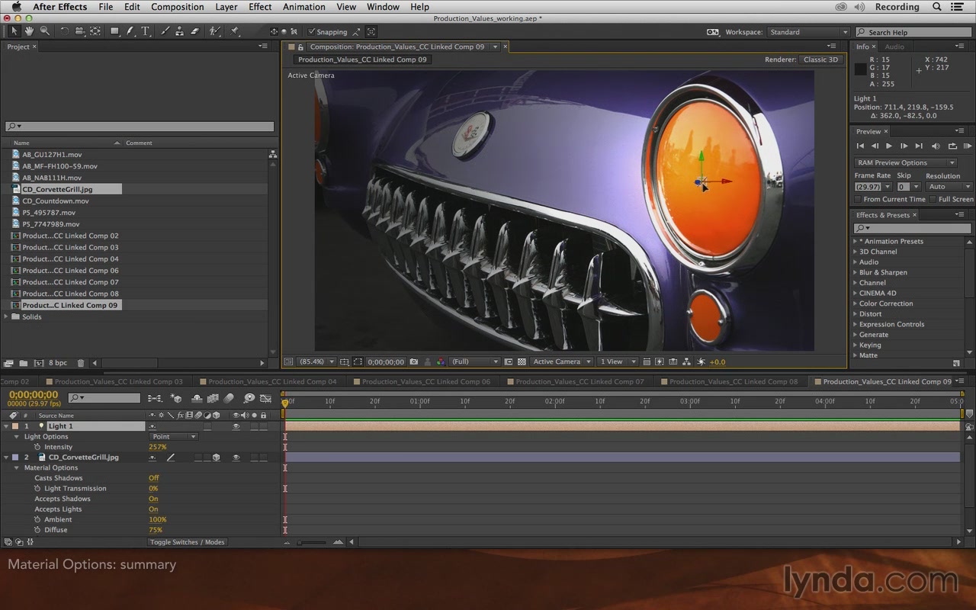Click the Show Channel RGB icon
Viewport: 976px width, 610px height.
click(x=441, y=361)
